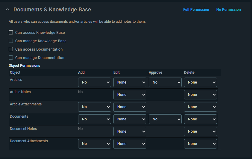Screen dimensions: 252x159
Task: Click the Object column header
Action: point(15,72)
